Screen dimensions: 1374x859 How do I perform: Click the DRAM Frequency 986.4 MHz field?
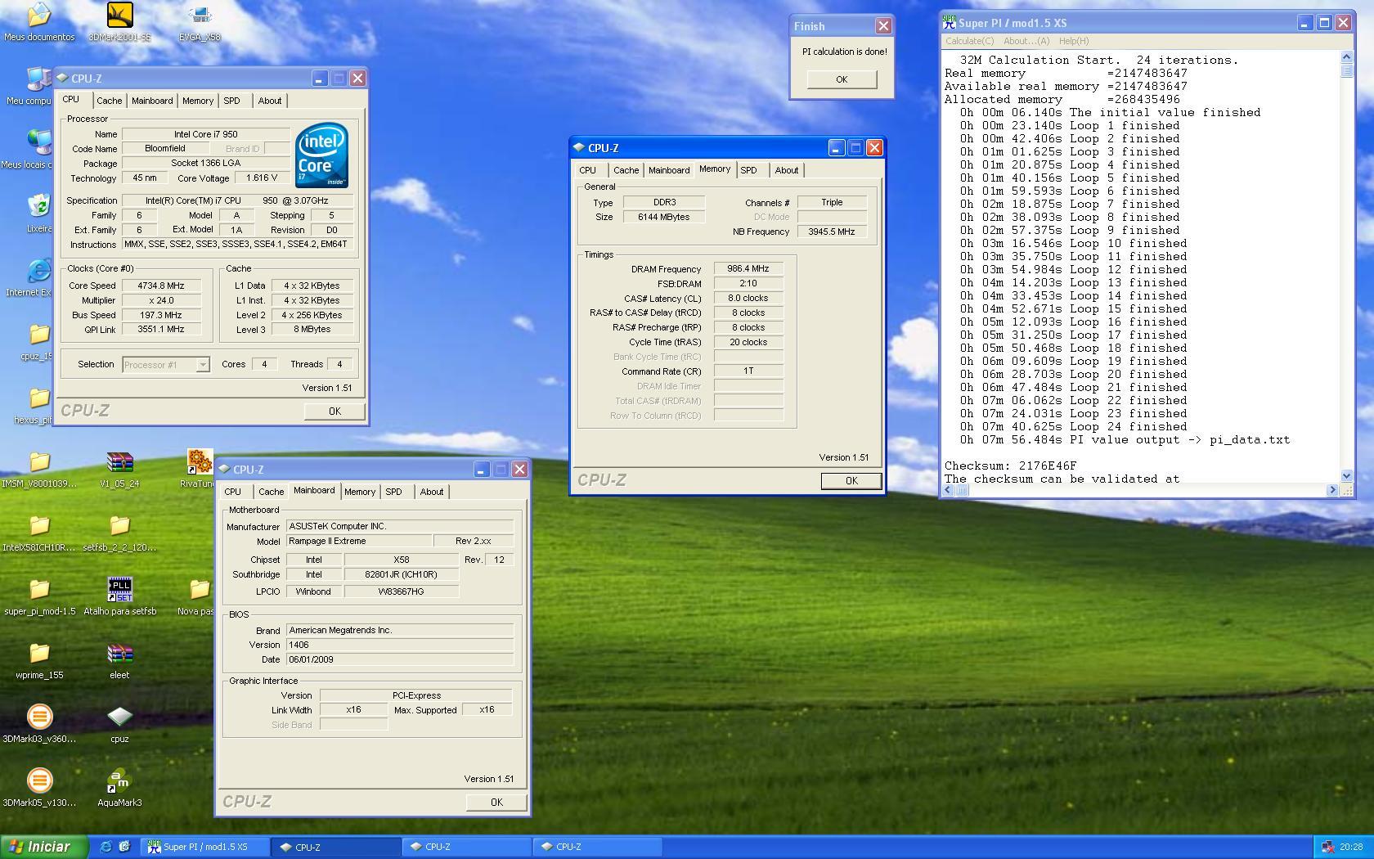point(748,268)
